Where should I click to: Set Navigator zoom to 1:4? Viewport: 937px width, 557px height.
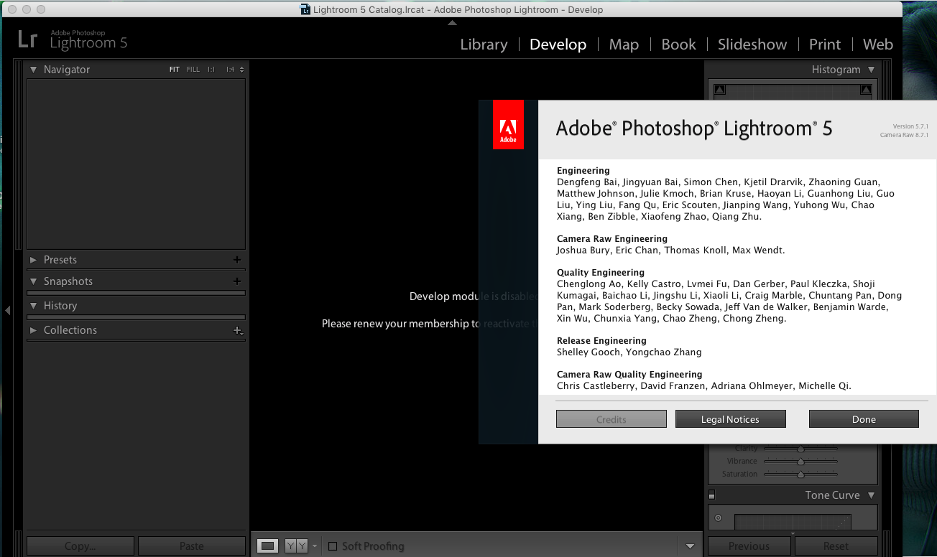tap(230, 70)
